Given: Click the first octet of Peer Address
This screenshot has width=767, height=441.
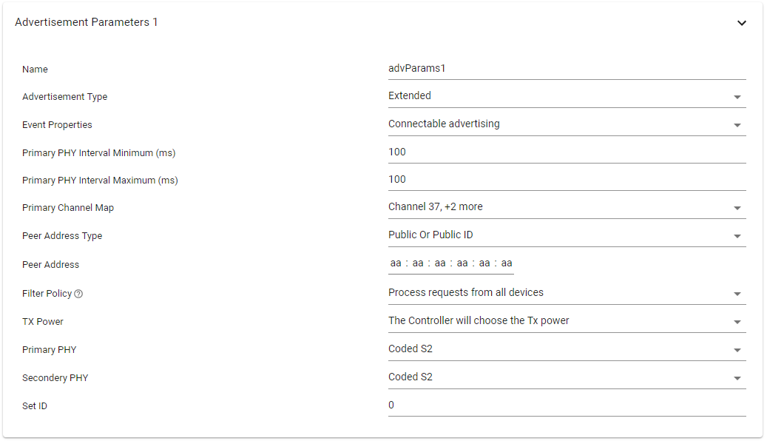Looking at the screenshot, I should coord(394,263).
